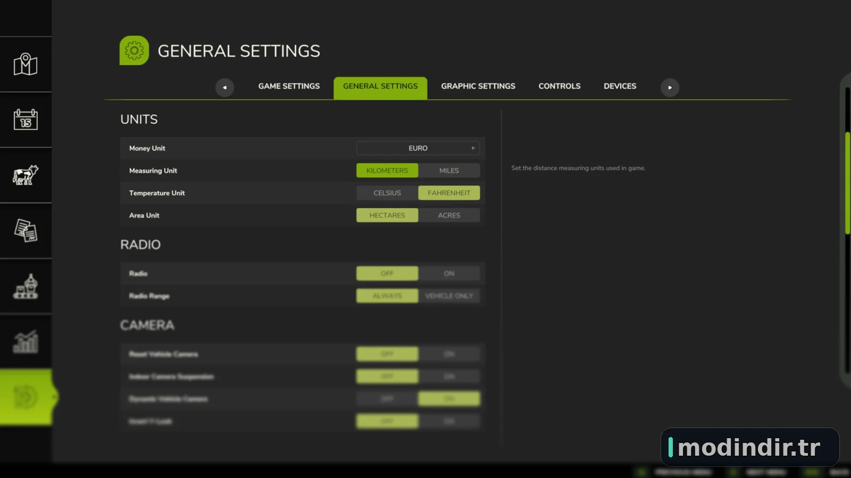Open the Graphic Settings tab
851x478 pixels.
click(478, 86)
